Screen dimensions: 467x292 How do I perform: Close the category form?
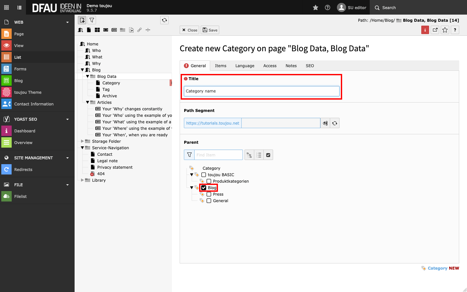click(x=189, y=30)
